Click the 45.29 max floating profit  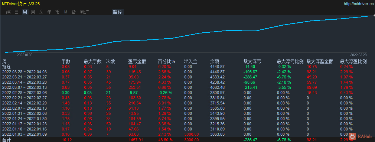(x=312, y=77)
